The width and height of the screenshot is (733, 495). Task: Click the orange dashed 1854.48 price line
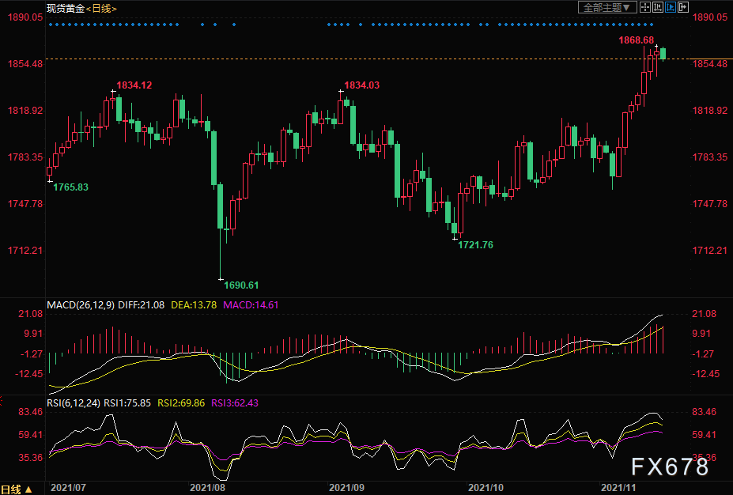click(366, 59)
